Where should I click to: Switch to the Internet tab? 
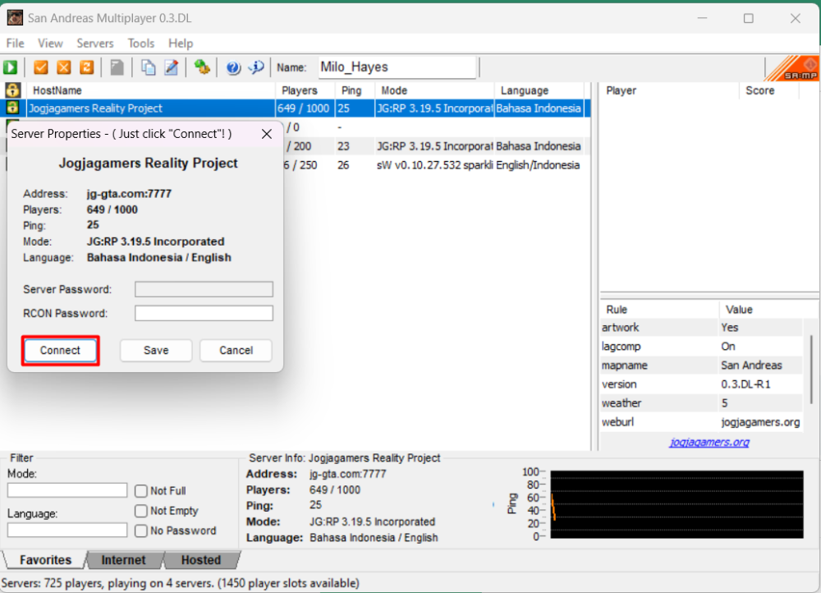[x=124, y=560]
